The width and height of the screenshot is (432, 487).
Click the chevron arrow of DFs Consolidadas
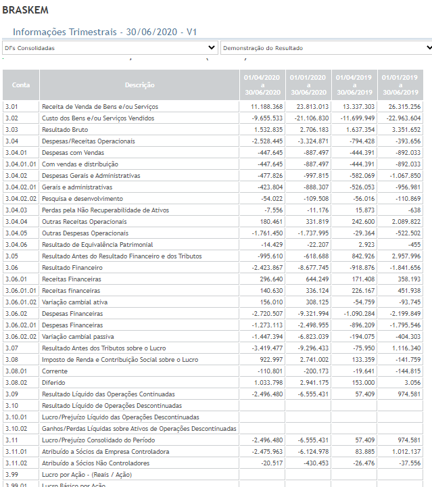coord(212,47)
